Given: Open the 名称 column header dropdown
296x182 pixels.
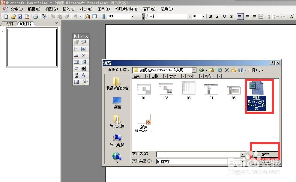Looking at the screenshot, I should [x=148, y=76].
